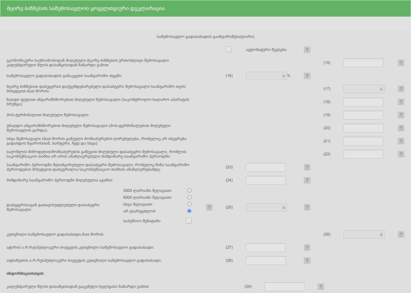Show help for შეღავათი radio options
Image resolution: width=411 pixels, height=293 pixels.
[209, 207]
